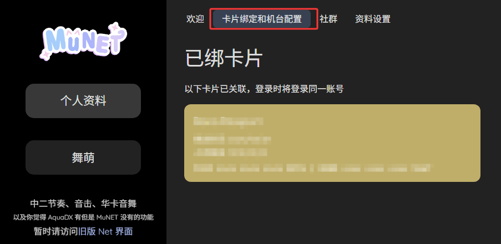This screenshot has height=244, width=501.
Task: Click the blurred long card number line
Action: pyautogui.click(x=312, y=167)
